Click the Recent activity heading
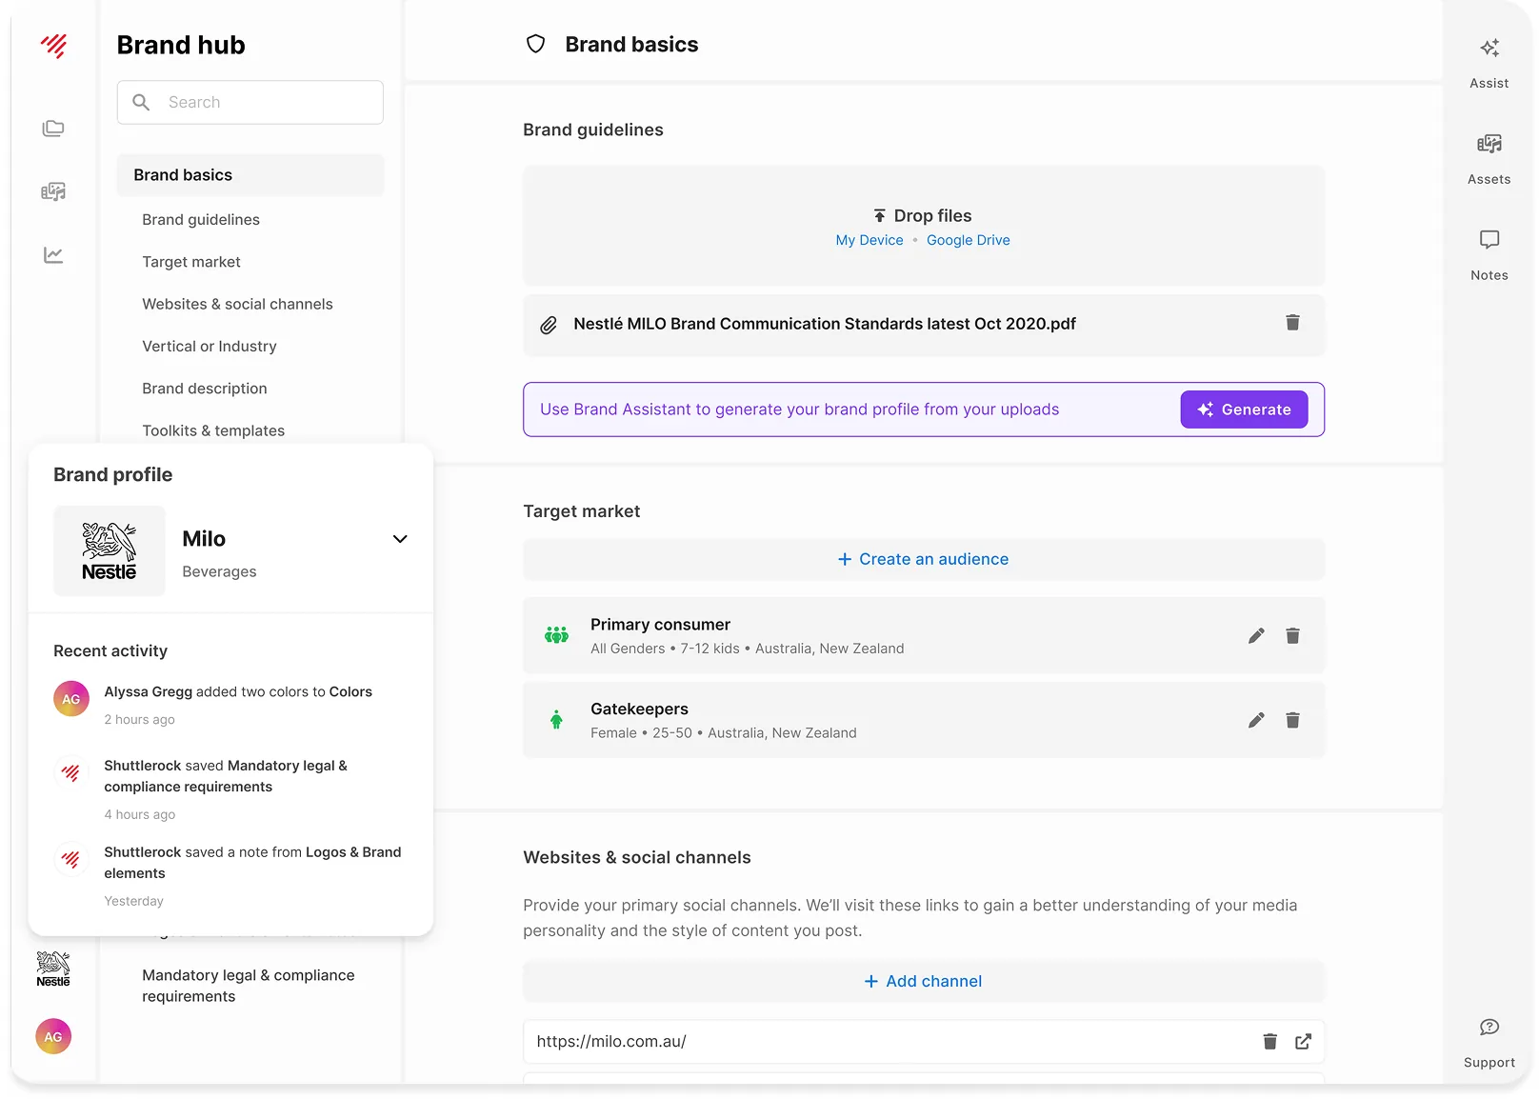Screen dimensions: 1539x1099 (x=110, y=650)
